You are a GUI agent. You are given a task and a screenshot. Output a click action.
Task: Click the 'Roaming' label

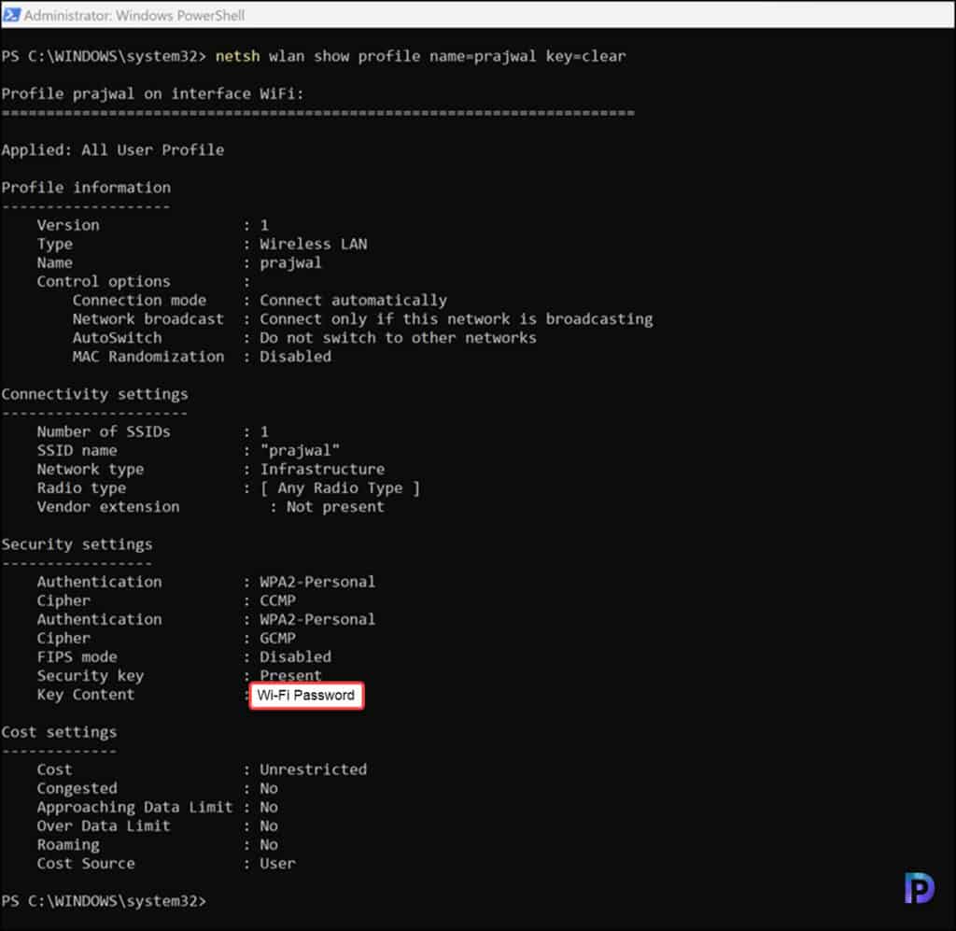tap(68, 845)
